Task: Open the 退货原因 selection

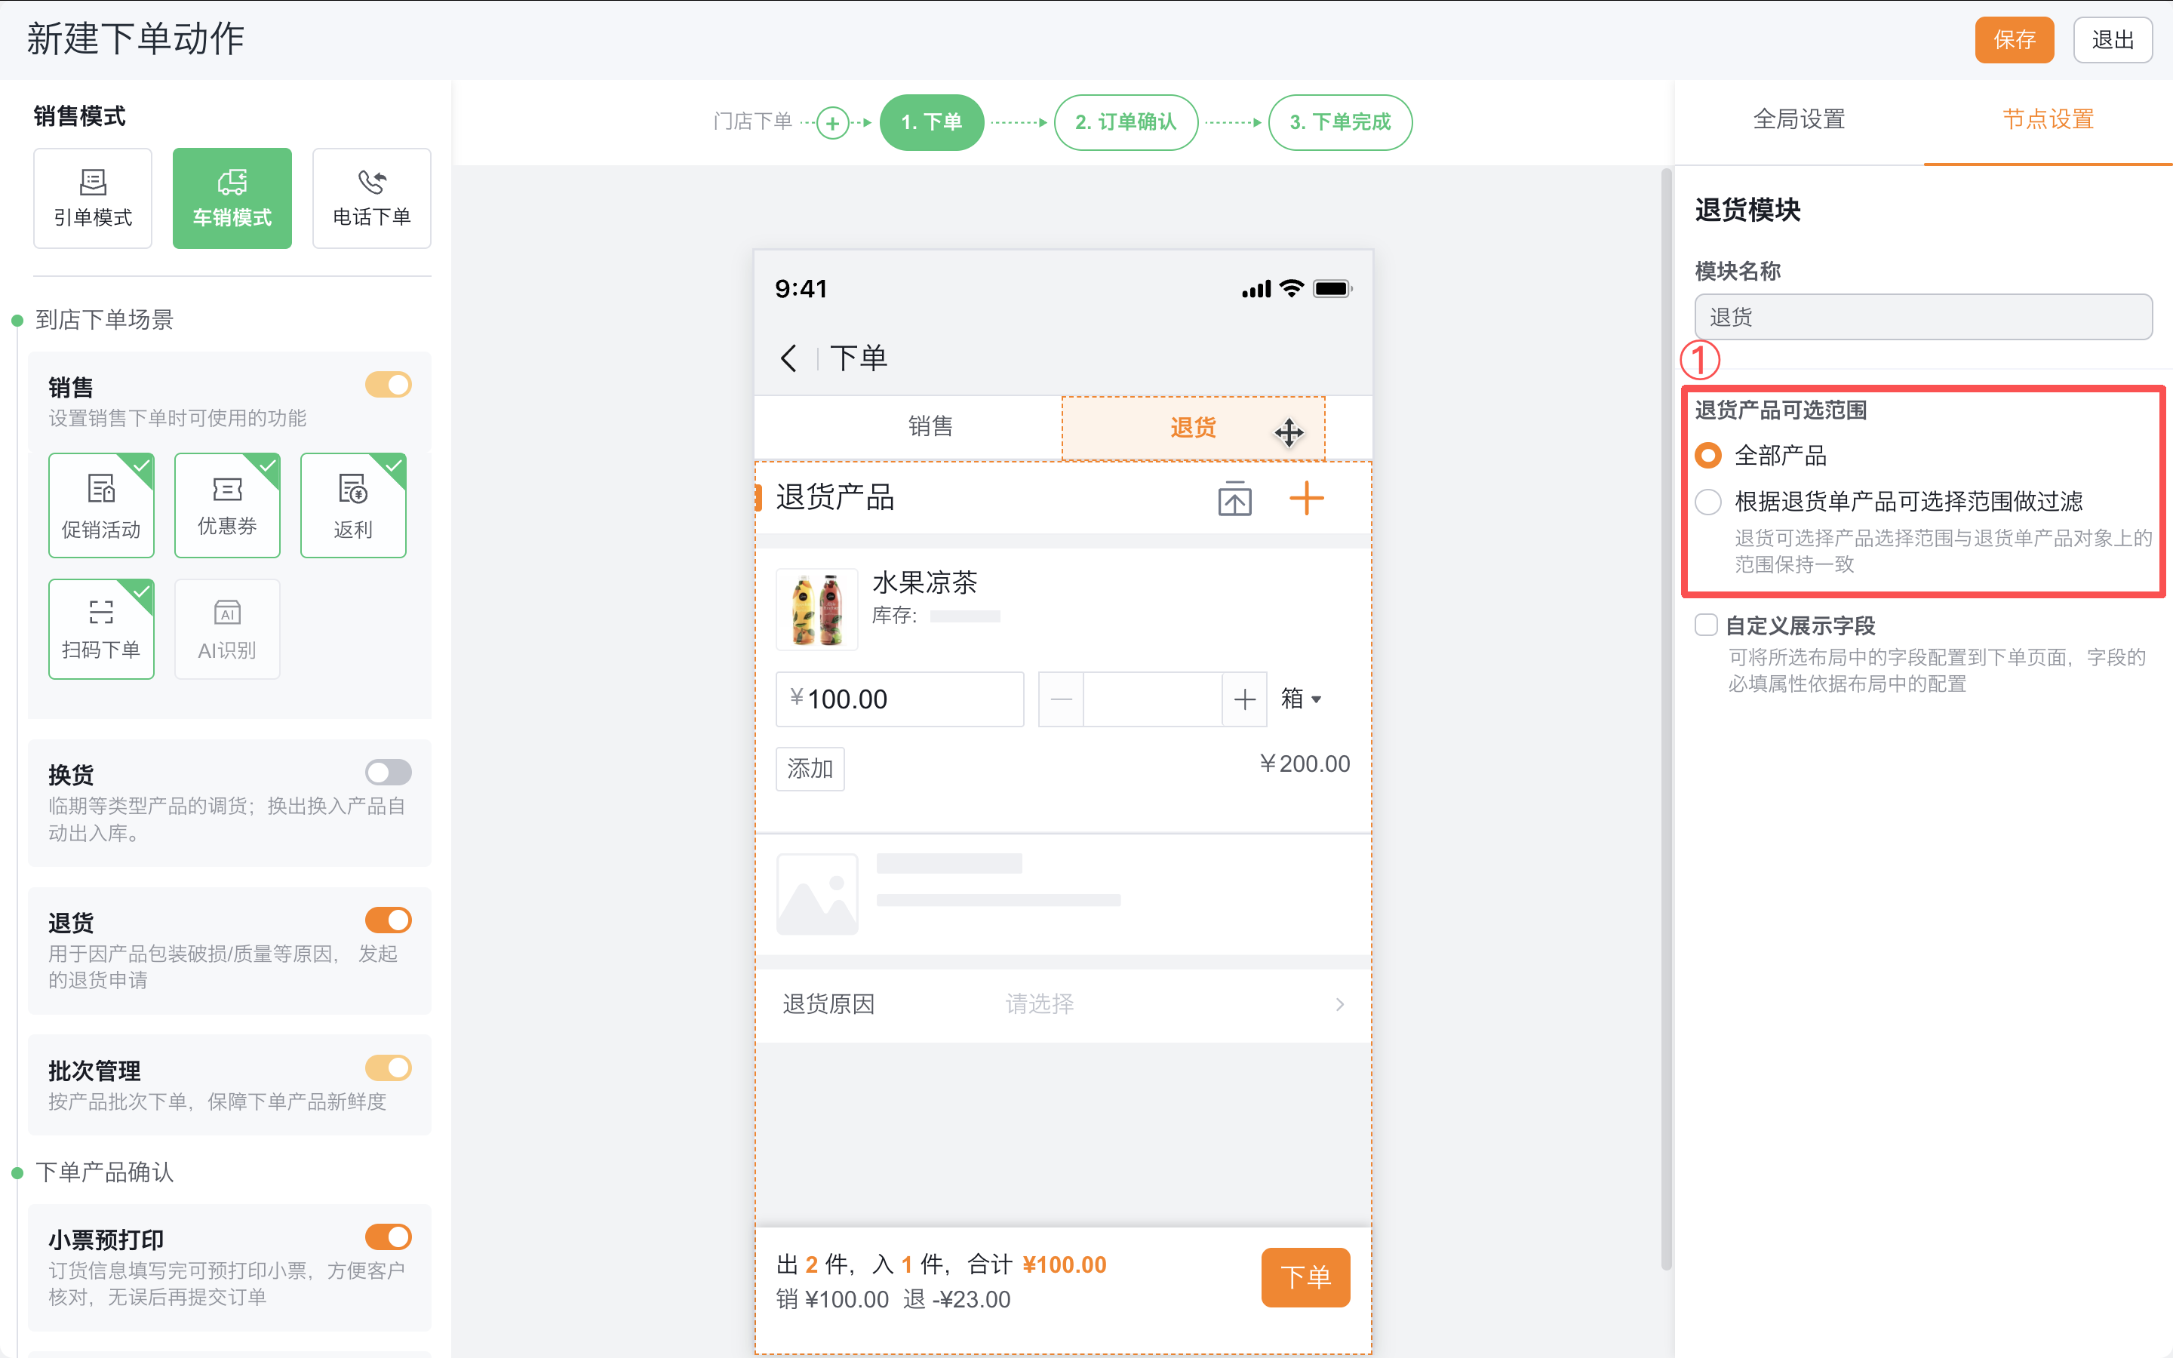Action: pyautogui.click(x=1065, y=1003)
